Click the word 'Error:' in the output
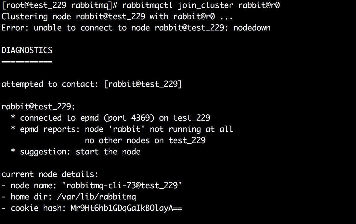 click(15, 28)
